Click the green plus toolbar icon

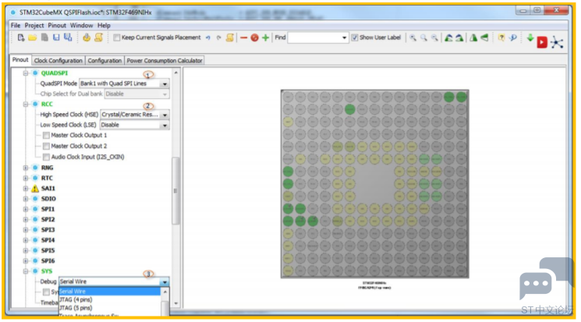(x=265, y=37)
